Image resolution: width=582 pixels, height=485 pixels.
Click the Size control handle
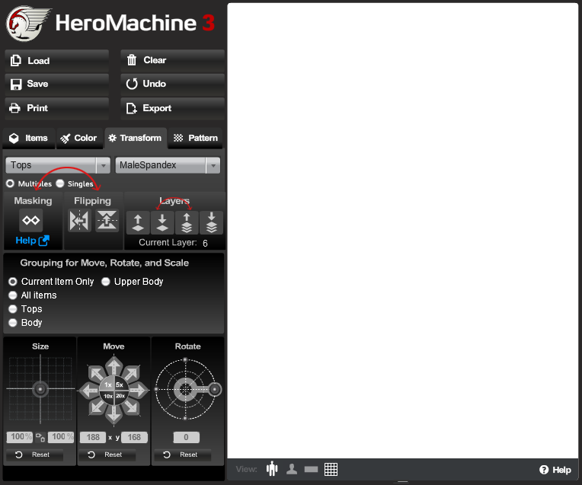(x=40, y=389)
